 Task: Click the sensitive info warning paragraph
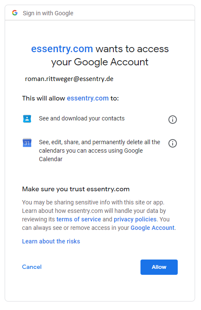[x=99, y=215]
